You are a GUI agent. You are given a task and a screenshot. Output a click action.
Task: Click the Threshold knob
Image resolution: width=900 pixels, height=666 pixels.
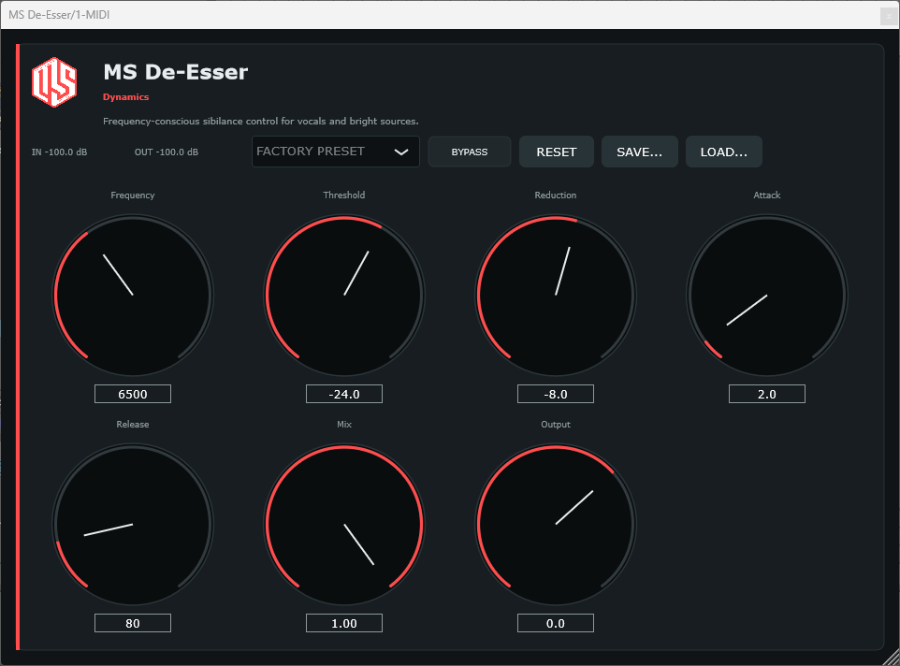point(344,295)
